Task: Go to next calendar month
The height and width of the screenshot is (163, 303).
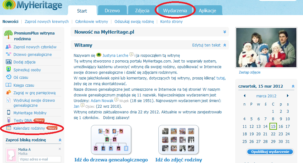Action: [x=288, y=95]
